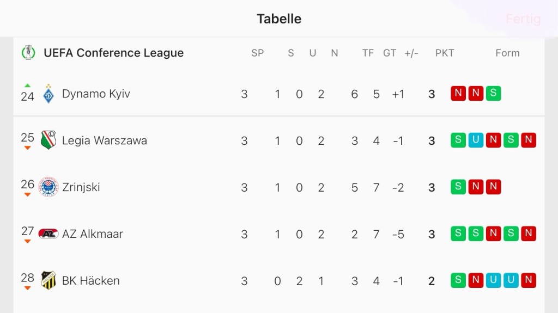
Task: Click the AZ Alkmaar club crest
Action: pos(48,234)
